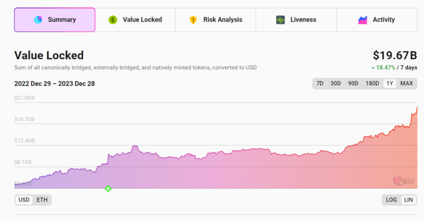Open the Risk Analysis tab

pos(215,20)
